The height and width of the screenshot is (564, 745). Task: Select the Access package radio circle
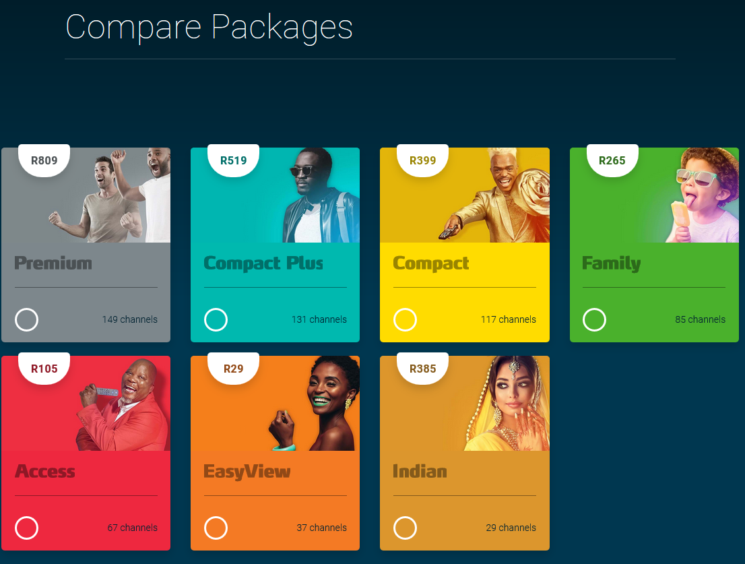coord(27,528)
